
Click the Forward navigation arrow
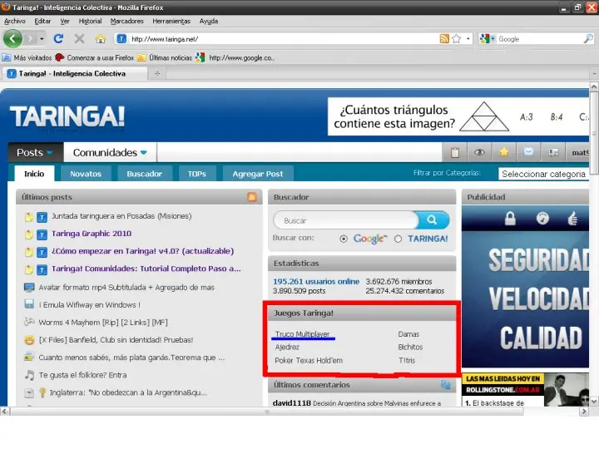pos(31,38)
